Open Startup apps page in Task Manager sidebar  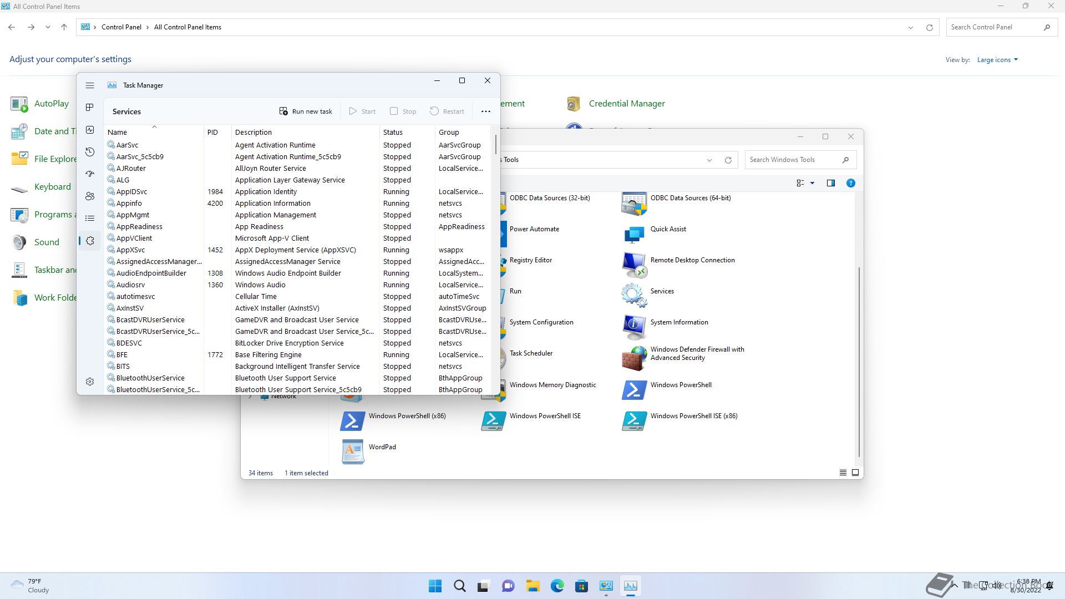click(x=90, y=174)
